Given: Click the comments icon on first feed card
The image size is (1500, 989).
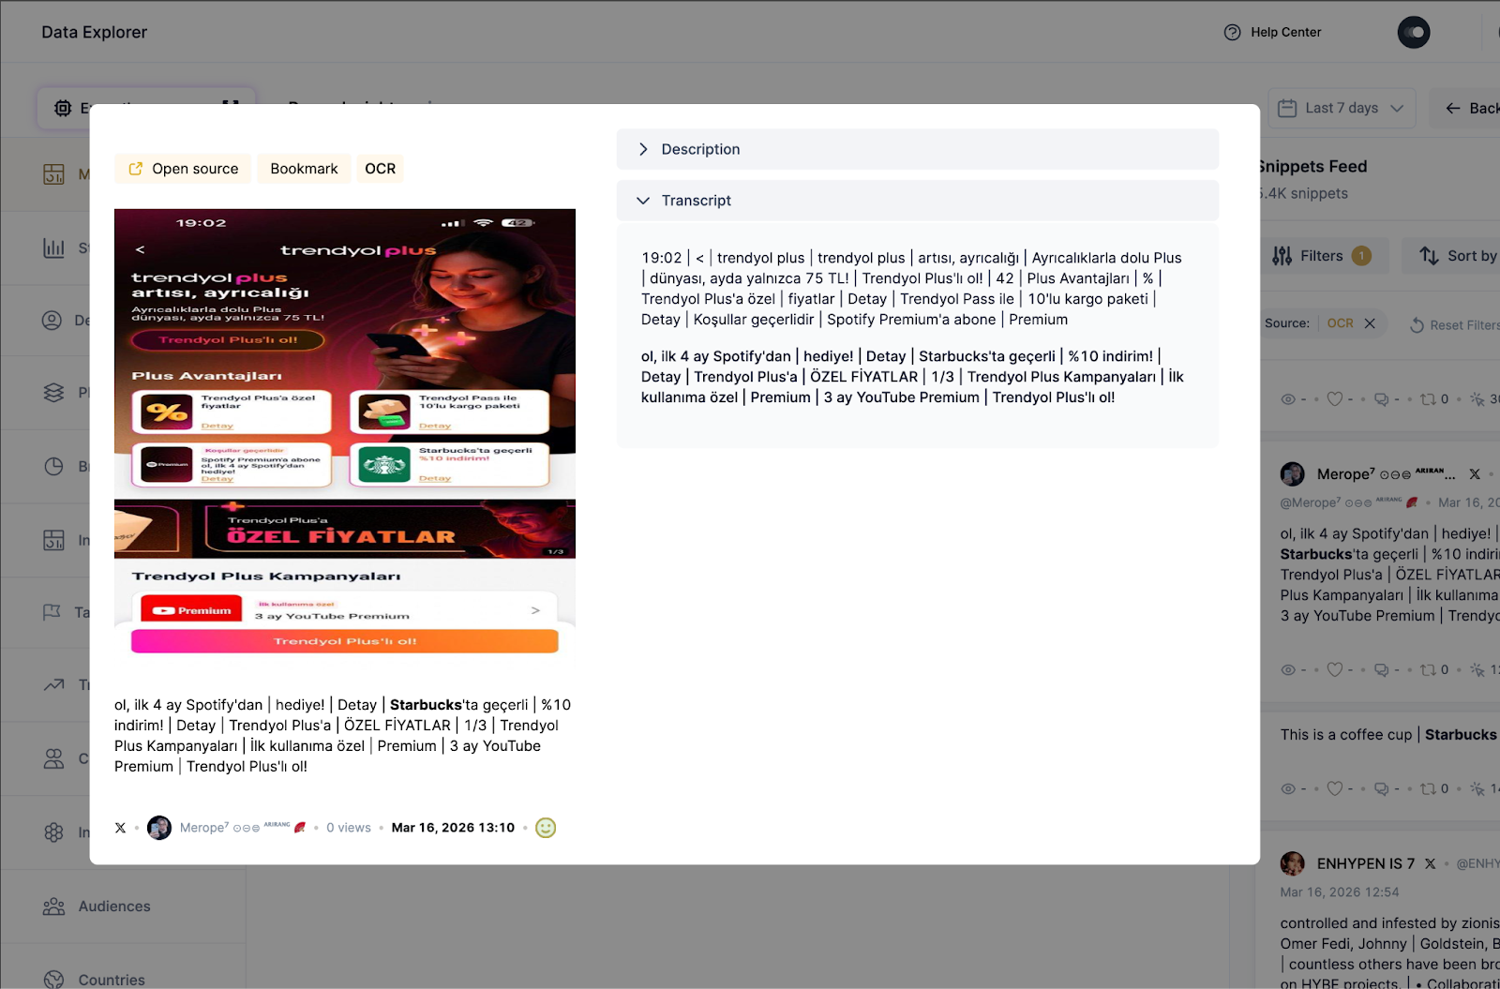Looking at the screenshot, I should pos(1381,399).
